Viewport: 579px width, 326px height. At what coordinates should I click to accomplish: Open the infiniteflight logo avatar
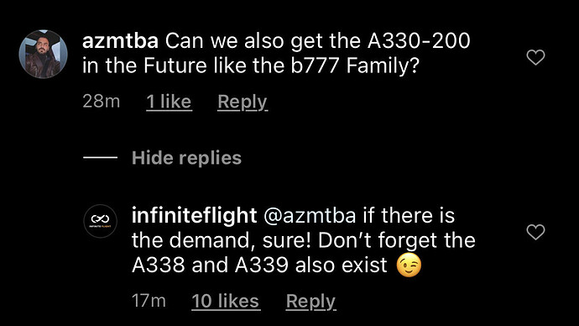coord(100,221)
